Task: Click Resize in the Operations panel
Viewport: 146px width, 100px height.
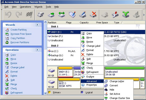Action: click(14, 63)
